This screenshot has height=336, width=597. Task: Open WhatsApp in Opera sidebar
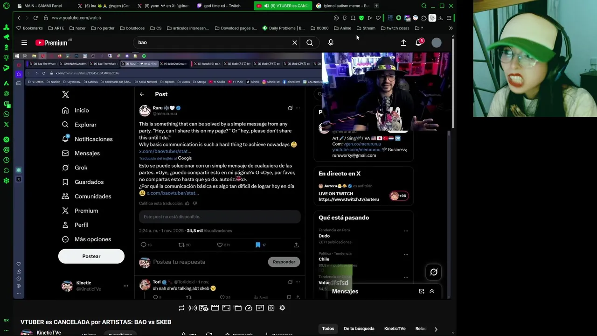pos(6,114)
